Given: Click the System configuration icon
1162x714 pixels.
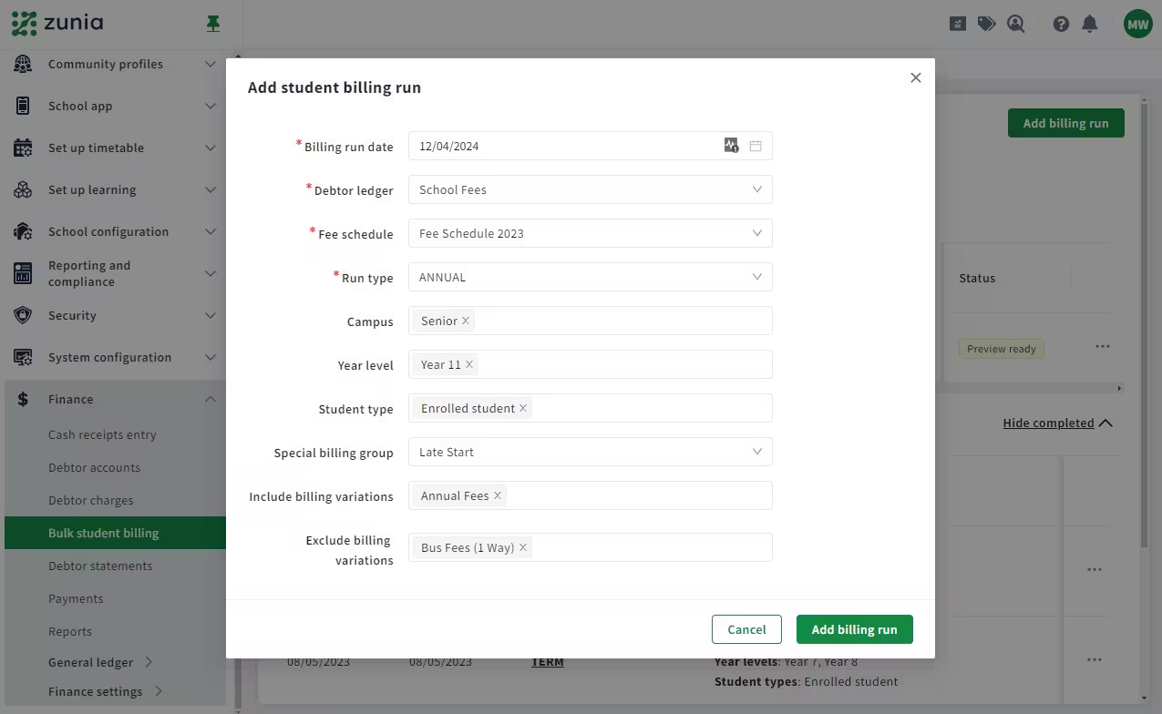Looking at the screenshot, I should pos(23,357).
